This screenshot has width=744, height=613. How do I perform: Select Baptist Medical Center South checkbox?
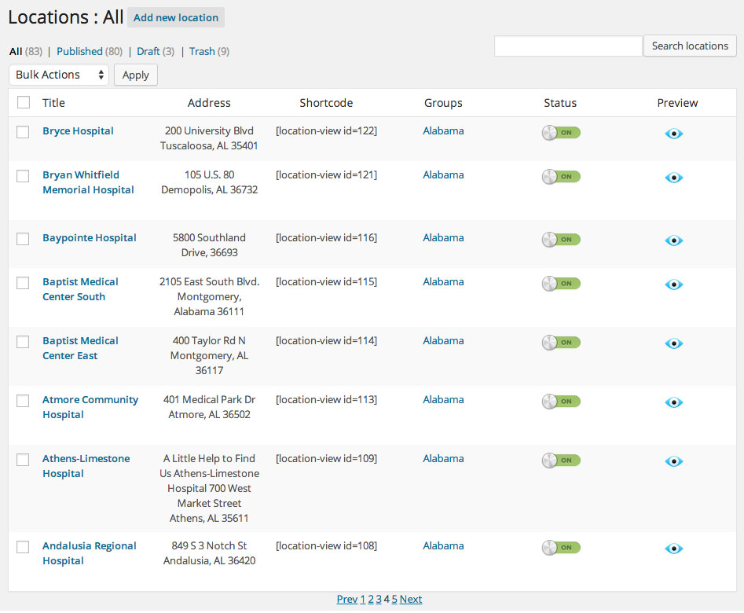coord(23,282)
